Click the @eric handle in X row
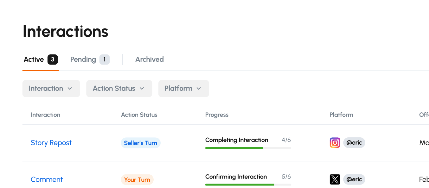This screenshot has height=188, width=429. click(354, 179)
